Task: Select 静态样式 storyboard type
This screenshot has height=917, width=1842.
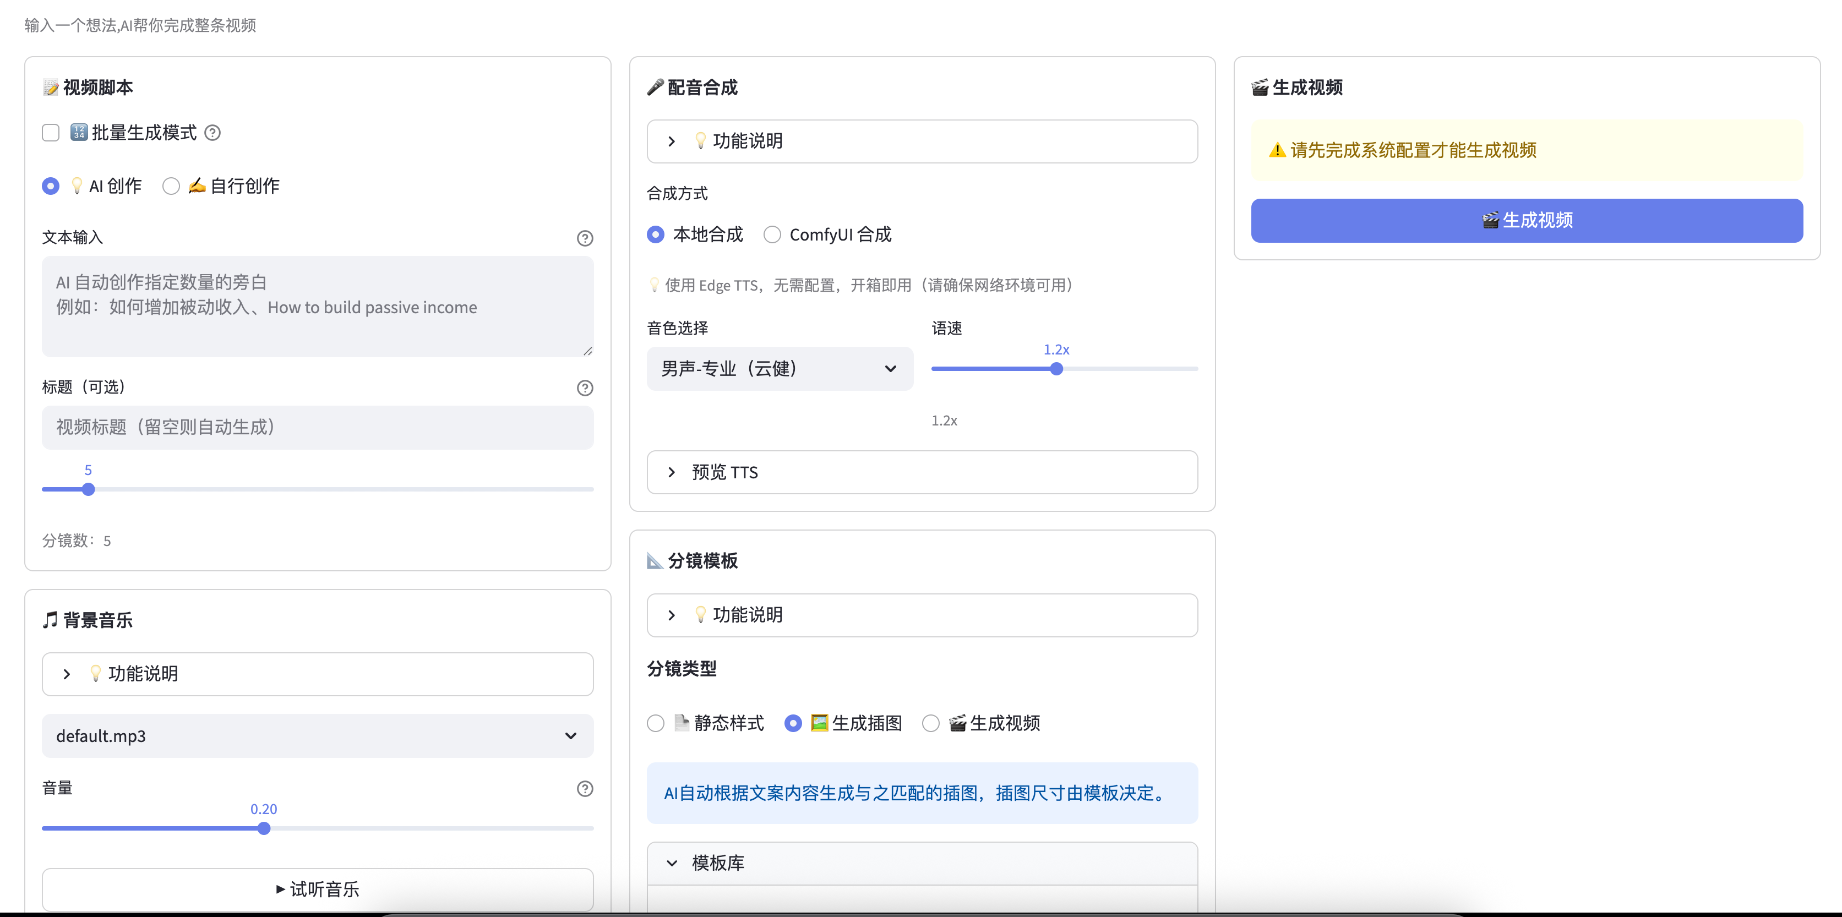Action: pos(655,723)
